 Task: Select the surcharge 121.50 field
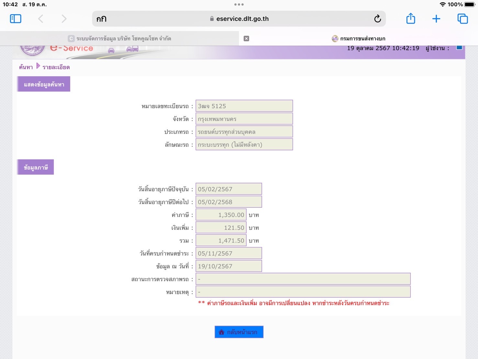pyautogui.click(x=221, y=228)
